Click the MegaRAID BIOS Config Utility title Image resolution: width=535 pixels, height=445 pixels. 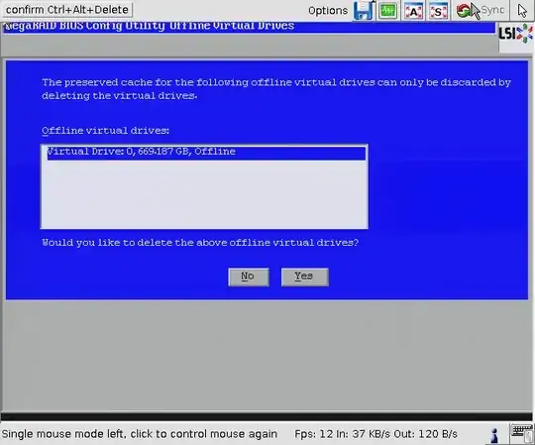coord(150,27)
